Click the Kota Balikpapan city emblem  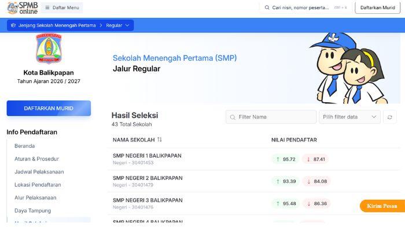(49, 48)
